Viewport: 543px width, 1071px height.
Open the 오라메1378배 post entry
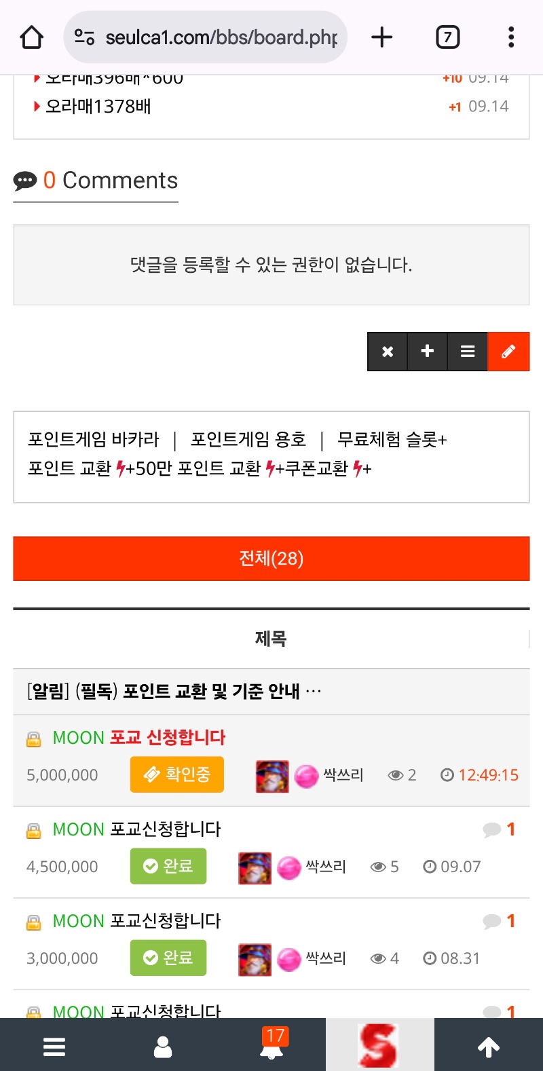tap(98, 107)
